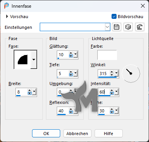
Task: Open the Glättung slider dropdown arrow
Action: (x=76, y=54)
